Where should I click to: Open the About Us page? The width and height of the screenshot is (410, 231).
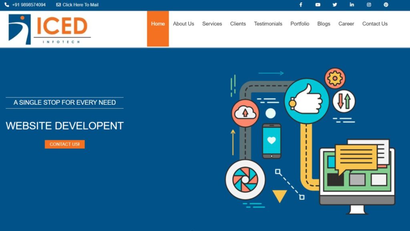coord(183,24)
